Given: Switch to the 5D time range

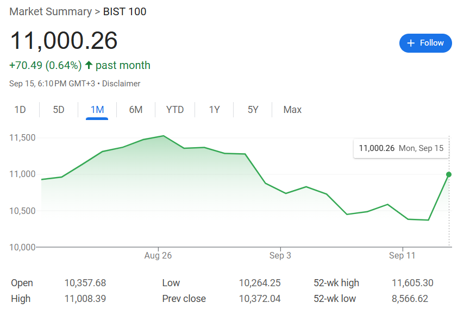Looking at the screenshot, I should click(59, 110).
